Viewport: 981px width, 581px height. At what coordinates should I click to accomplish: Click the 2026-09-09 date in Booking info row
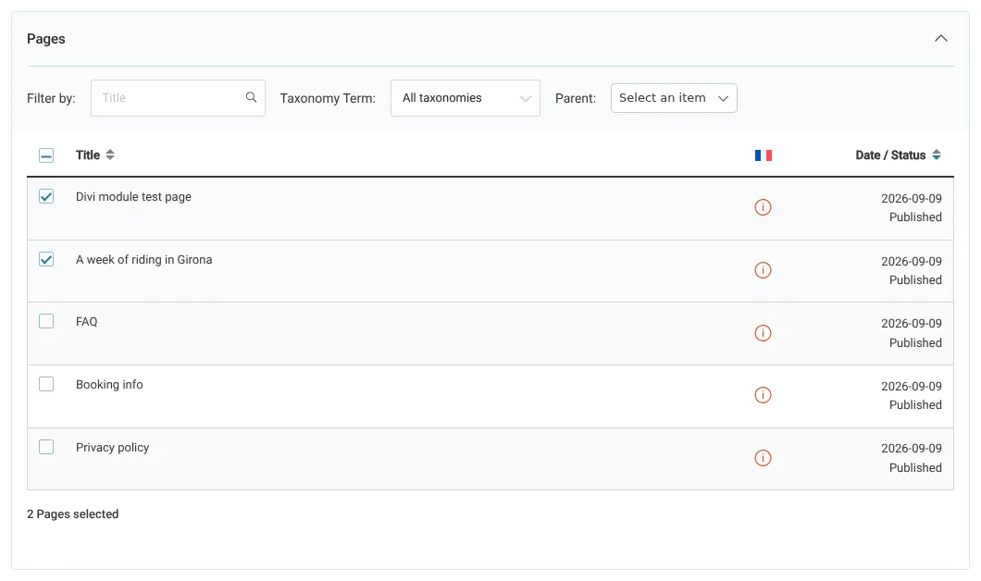click(x=912, y=386)
